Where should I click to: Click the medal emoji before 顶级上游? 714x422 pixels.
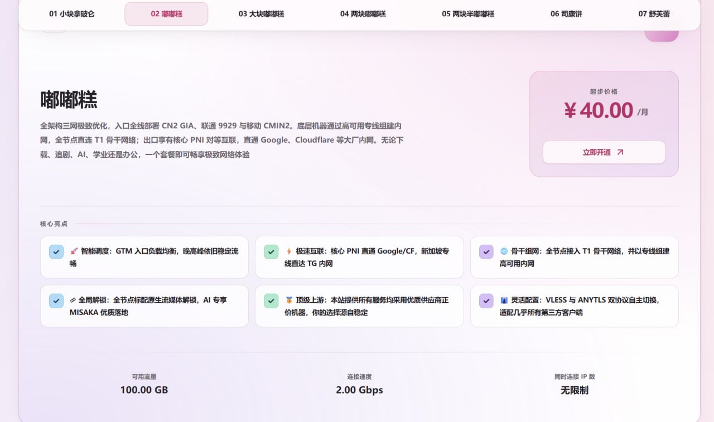pyautogui.click(x=289, y=300)
